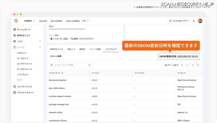Click the インターネット露出 globe tag

(x=59, y=39)
